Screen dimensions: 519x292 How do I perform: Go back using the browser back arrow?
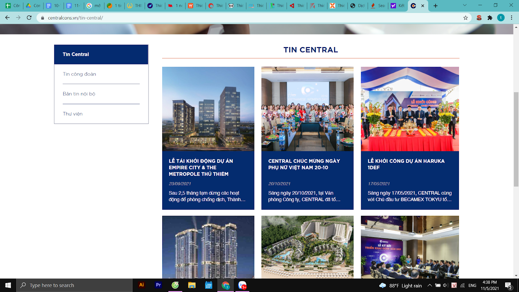click(7, 18)
